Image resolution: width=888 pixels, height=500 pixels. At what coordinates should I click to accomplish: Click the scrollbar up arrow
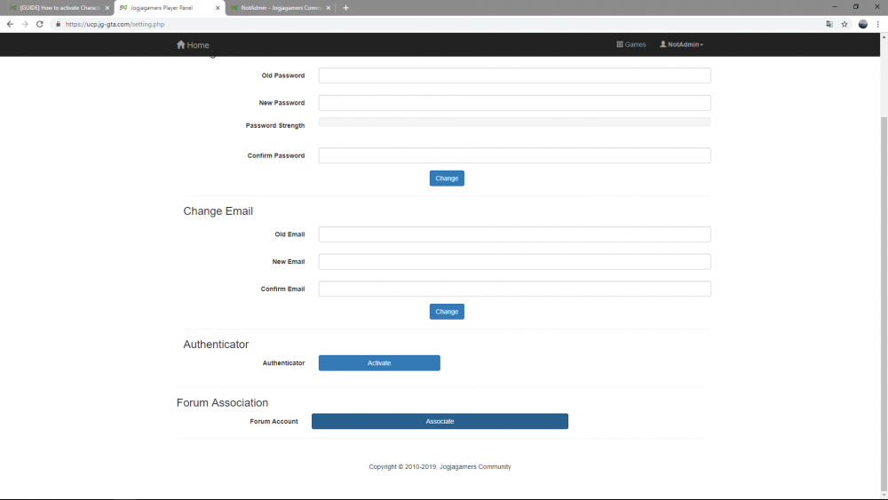[x=884, y=36]
